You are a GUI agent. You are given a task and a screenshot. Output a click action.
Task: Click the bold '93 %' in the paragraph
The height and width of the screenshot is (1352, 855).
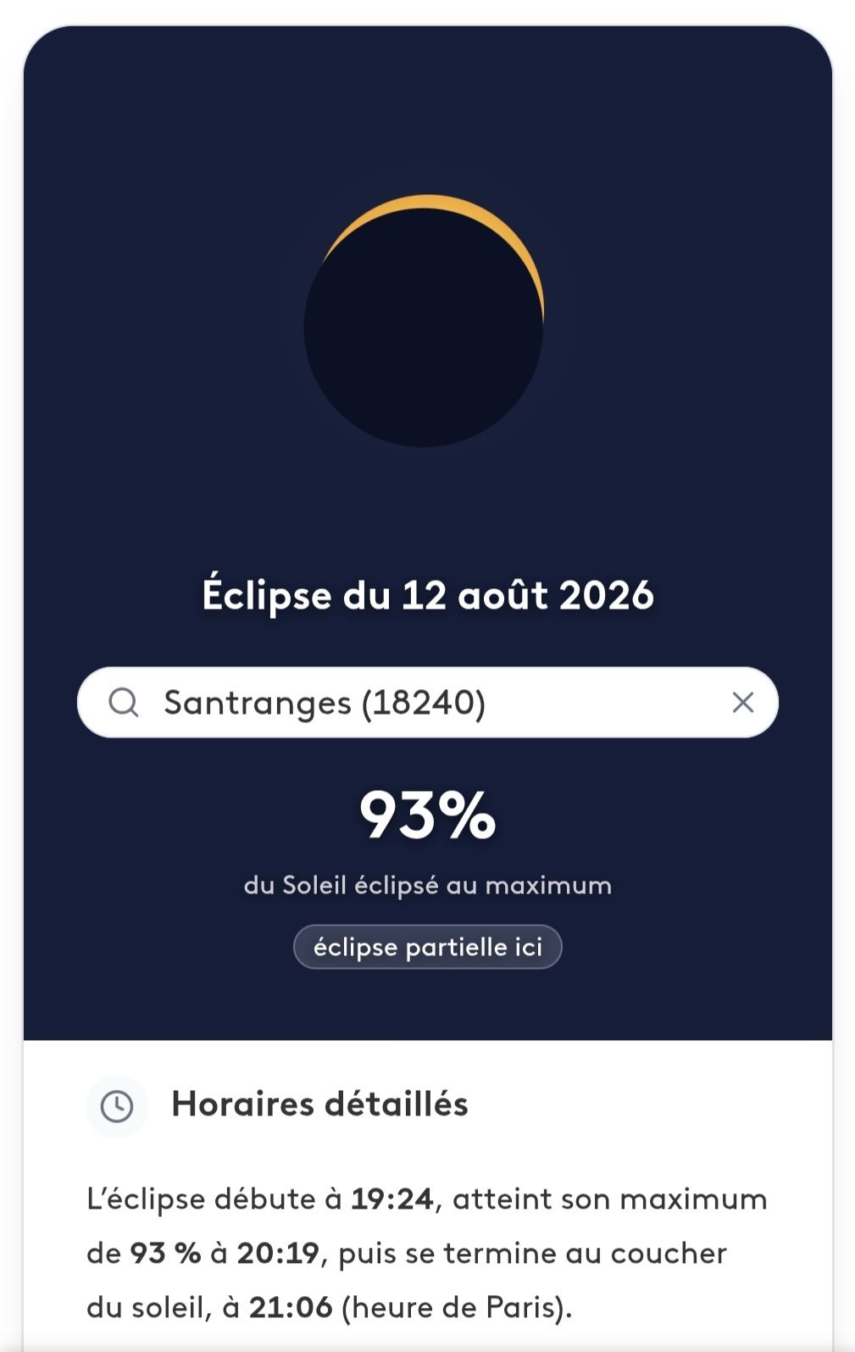tap(165, 1254)
